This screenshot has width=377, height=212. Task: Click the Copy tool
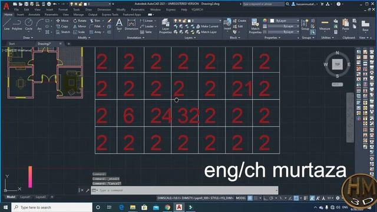pyautogui.click(x=62, y=26)
